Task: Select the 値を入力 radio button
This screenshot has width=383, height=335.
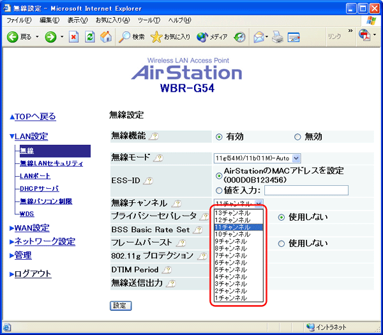Action: (x=219, y=190)
